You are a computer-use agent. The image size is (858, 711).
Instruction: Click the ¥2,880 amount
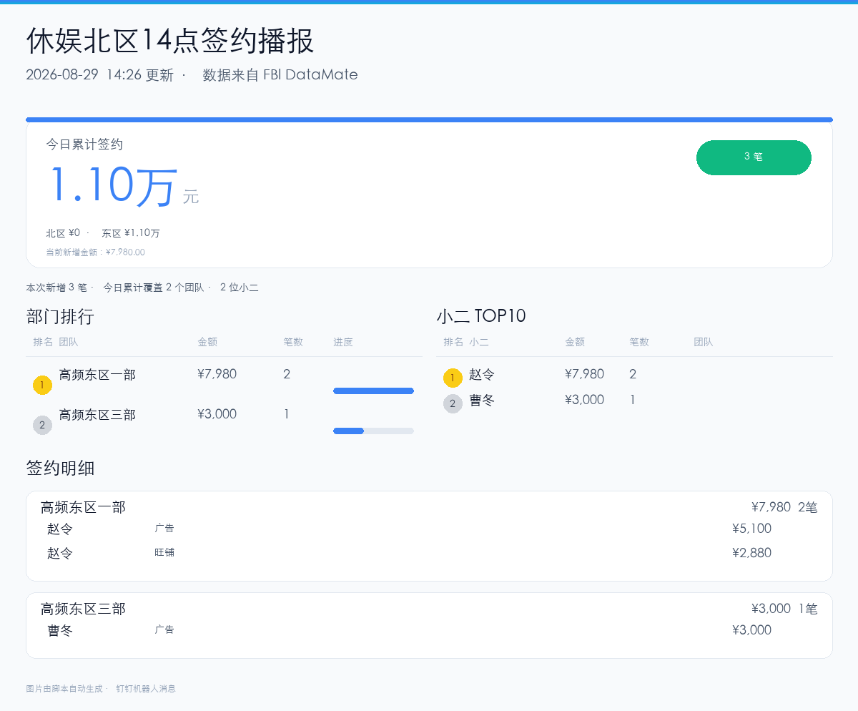(x=751, y=553)
